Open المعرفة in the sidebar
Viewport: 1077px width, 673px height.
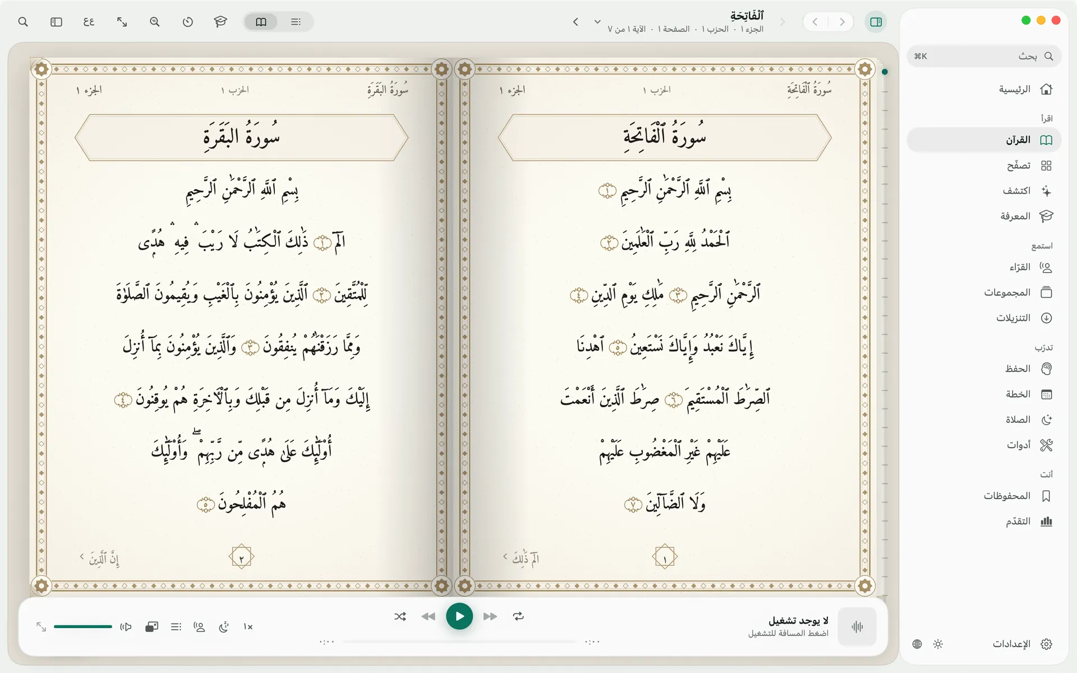[984, 216]
